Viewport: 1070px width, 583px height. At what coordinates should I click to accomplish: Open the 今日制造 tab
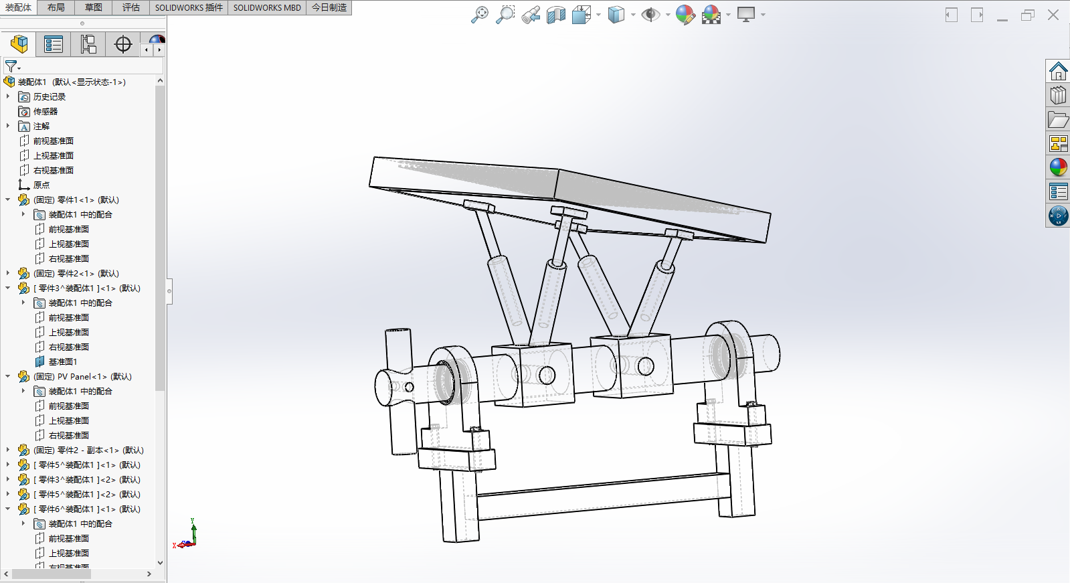[x=329, y=7]
